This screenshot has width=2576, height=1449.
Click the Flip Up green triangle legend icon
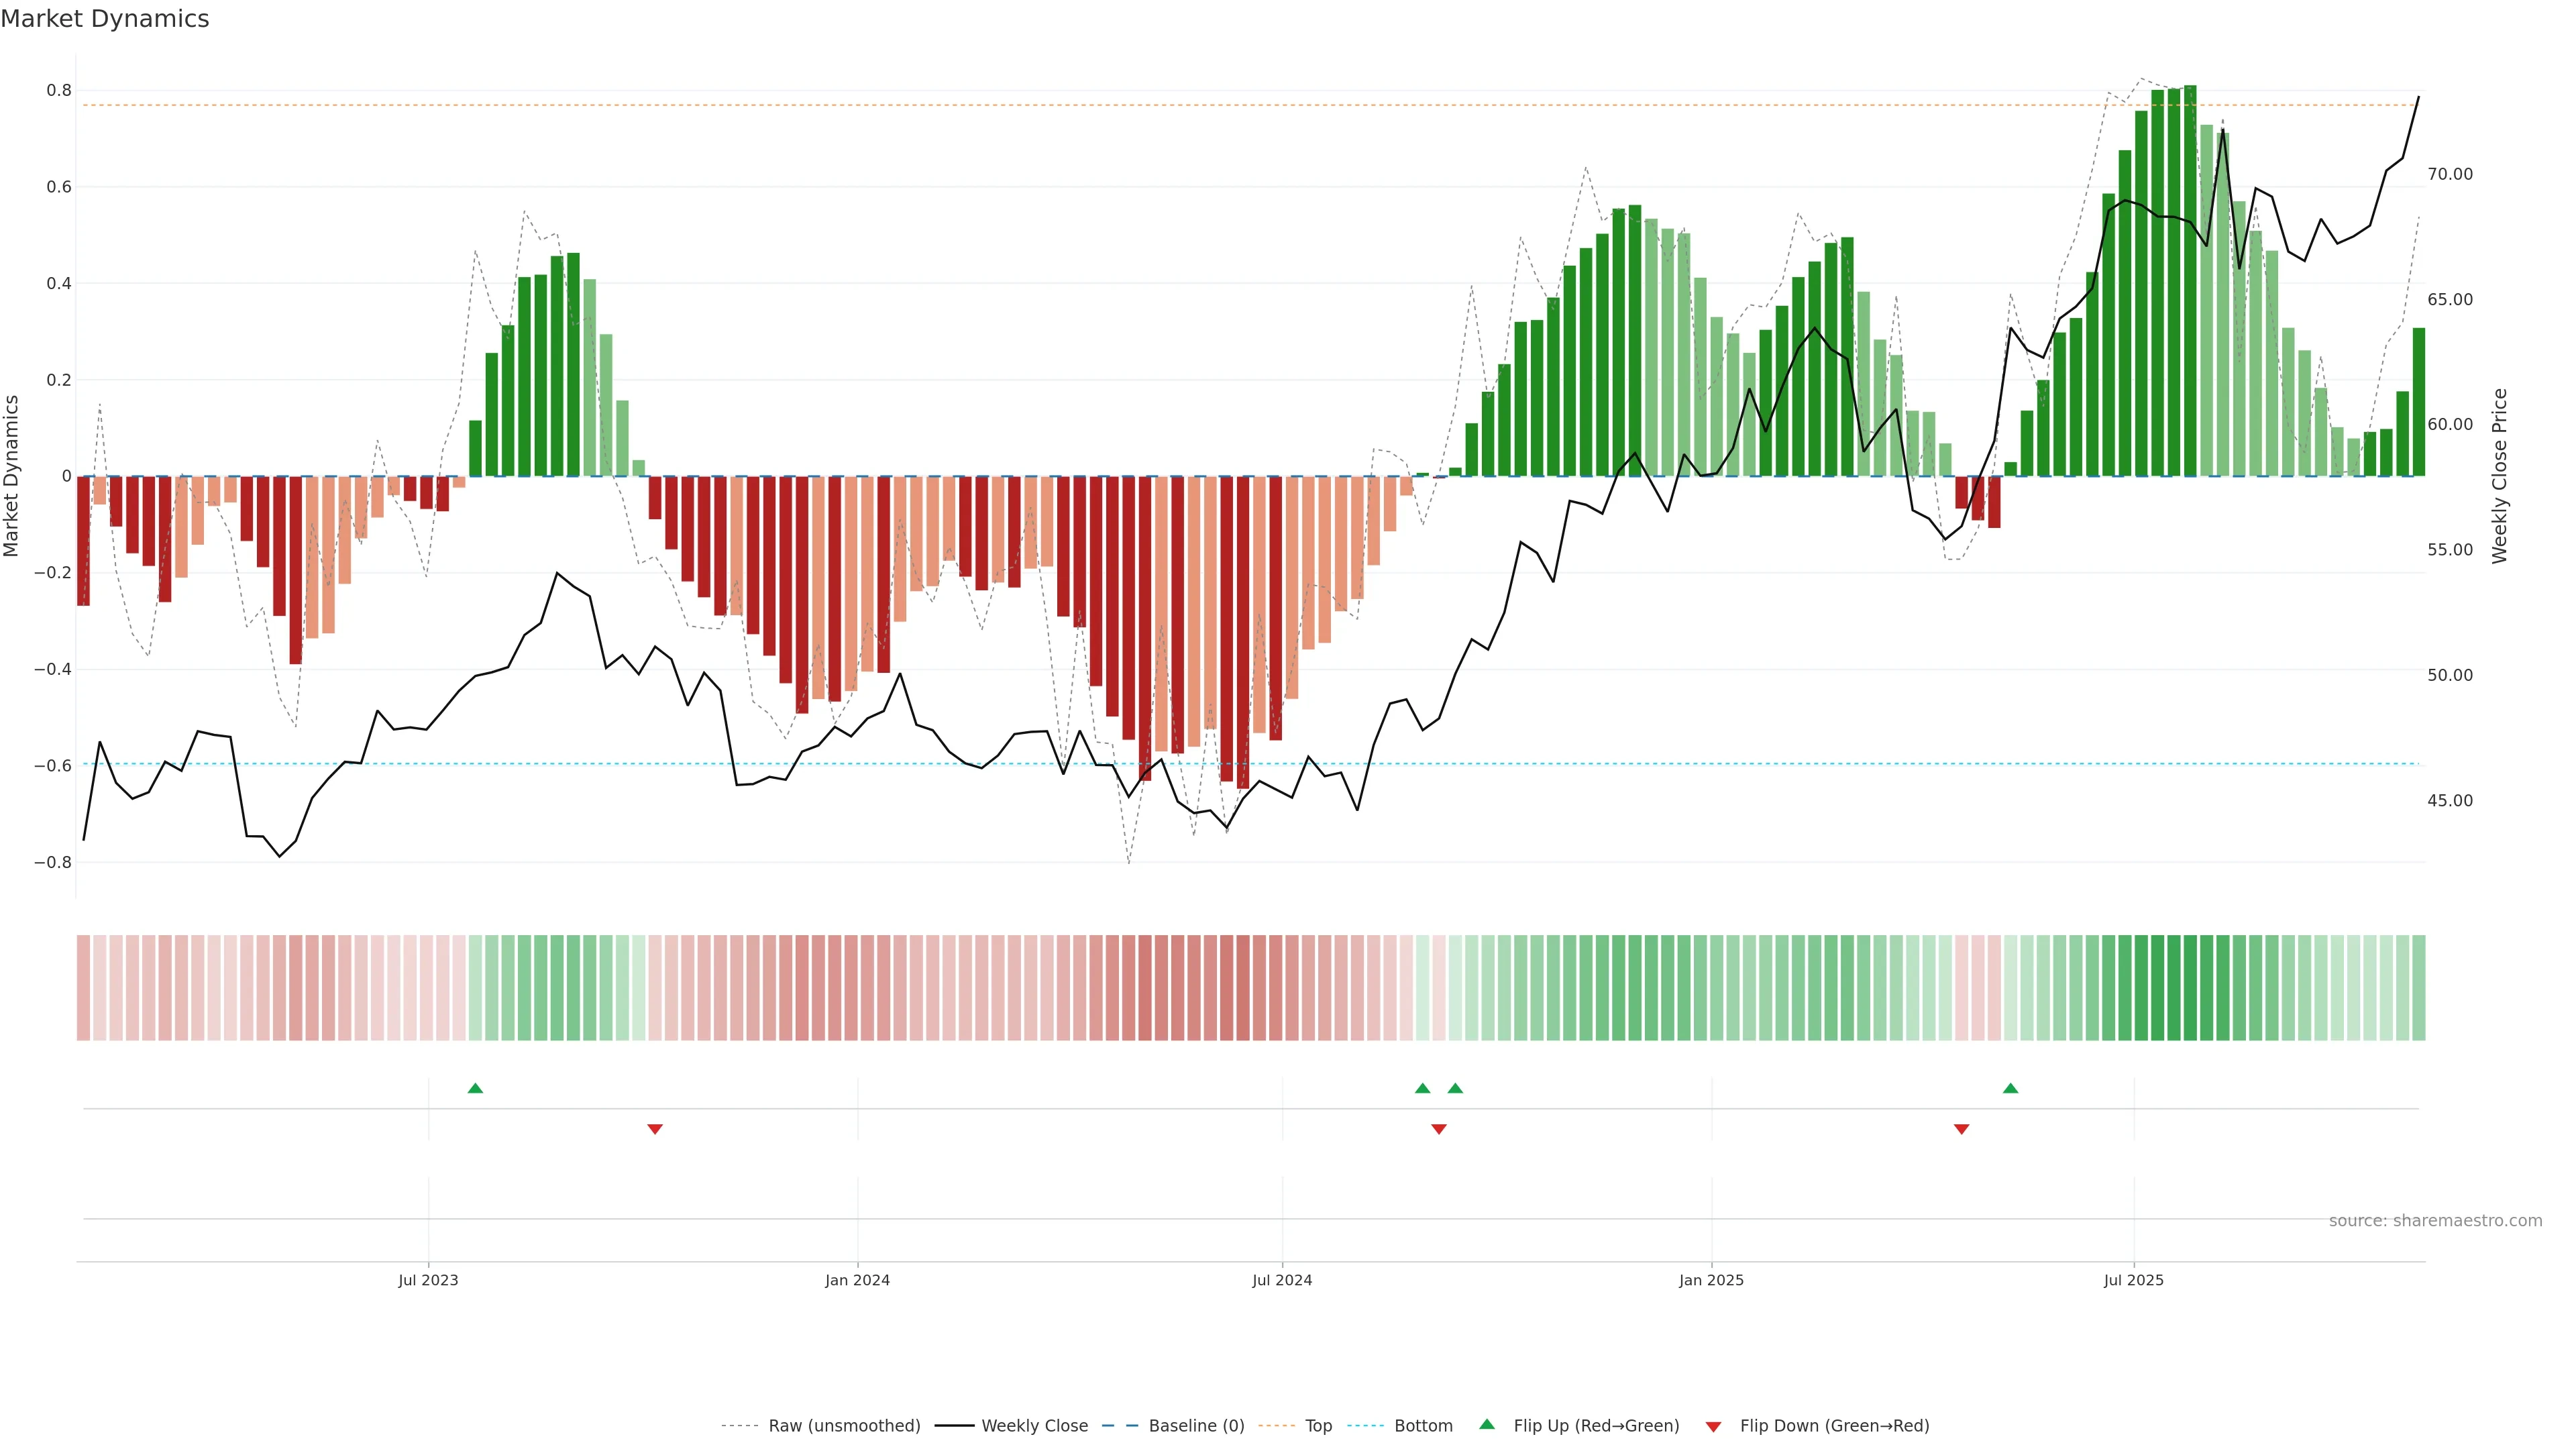[x=1487, y=1424]
